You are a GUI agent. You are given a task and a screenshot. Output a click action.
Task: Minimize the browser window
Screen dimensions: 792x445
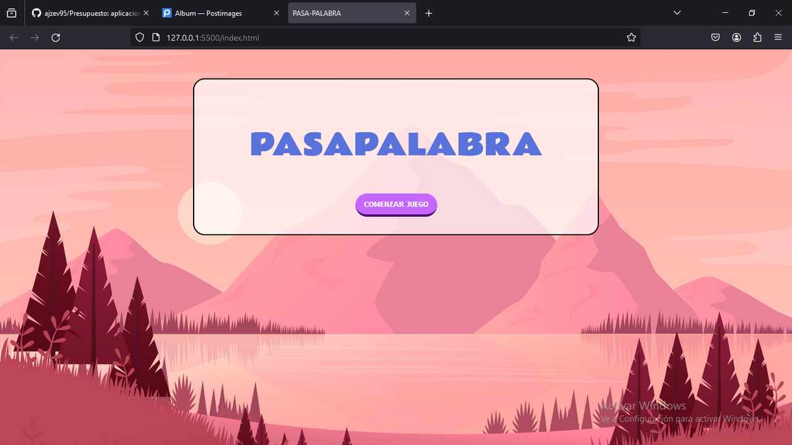click(x=725, y=13)
